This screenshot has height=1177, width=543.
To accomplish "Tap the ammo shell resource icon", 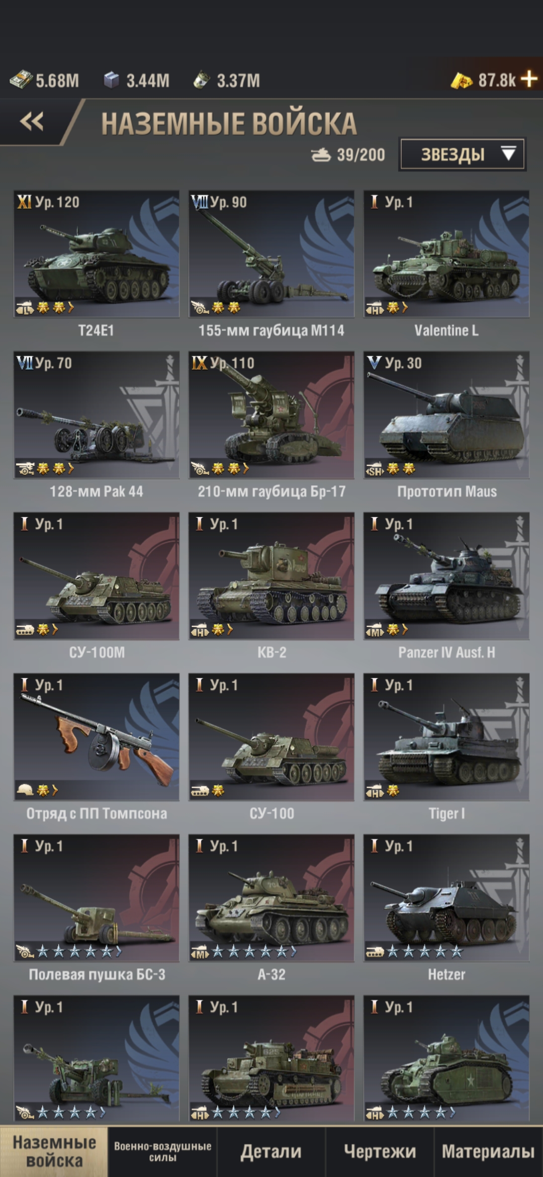I will pos(201,80).
